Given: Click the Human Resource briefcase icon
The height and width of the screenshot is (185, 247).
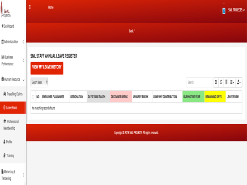Looking at the screenshot, I should point(3,79).
